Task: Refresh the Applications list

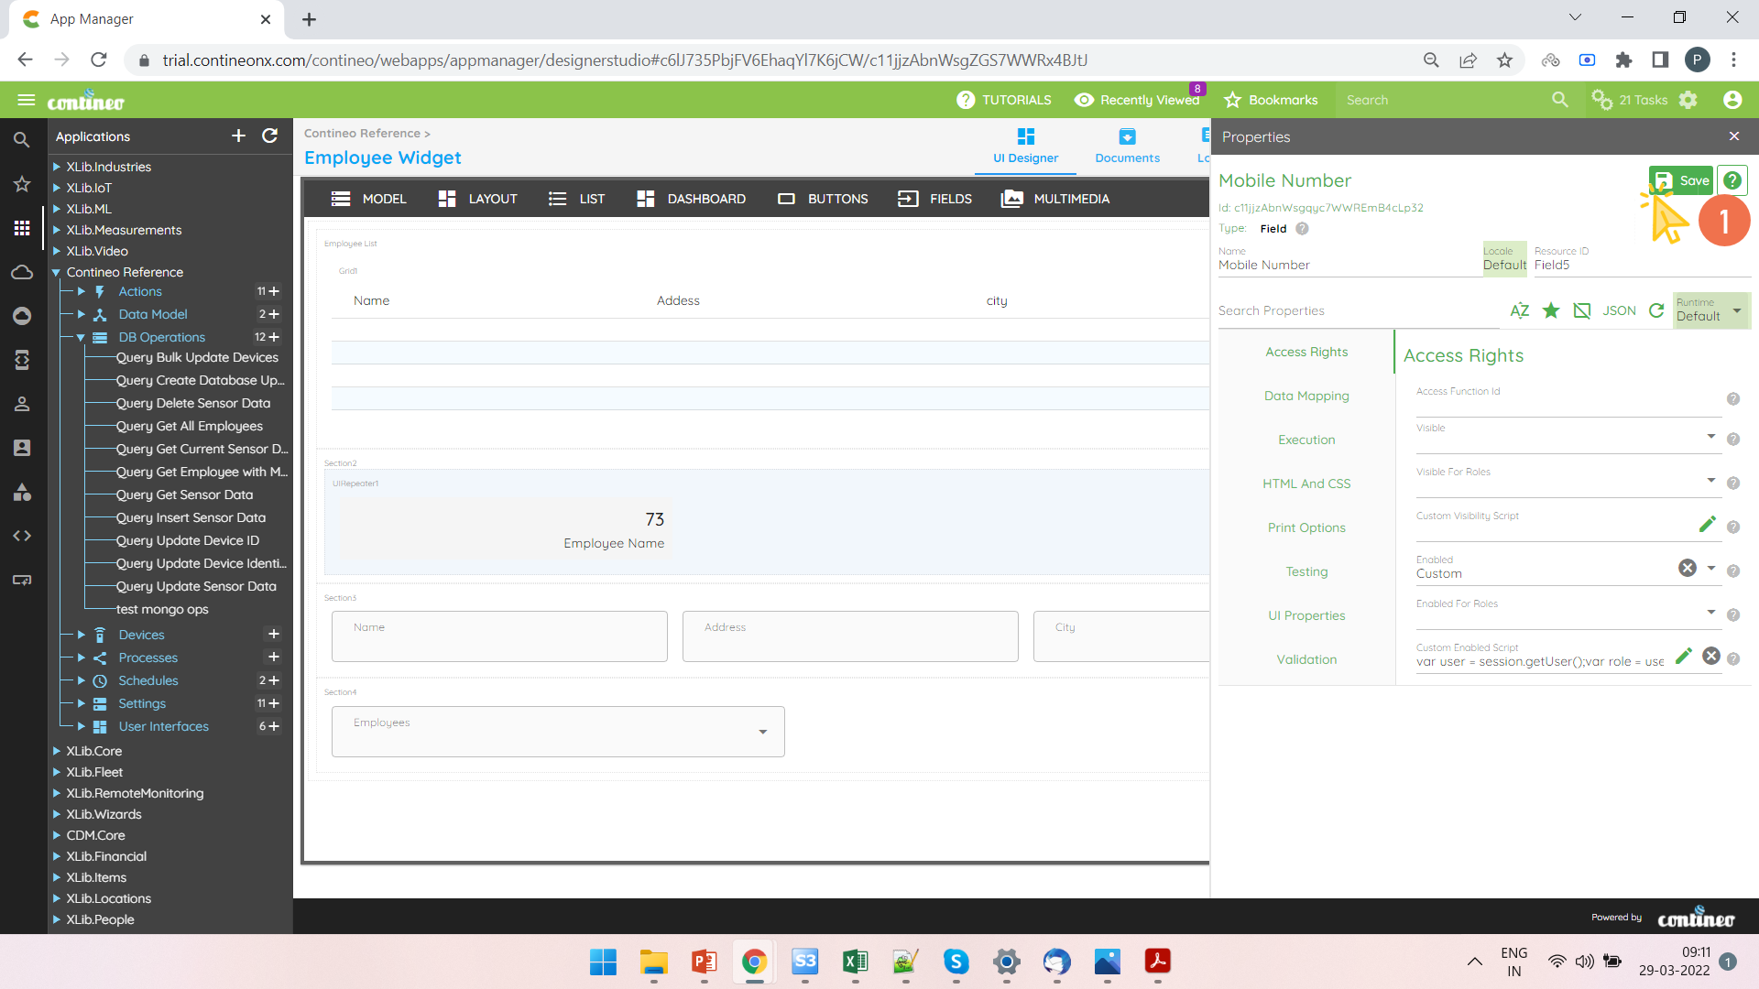Action: coord(269,136)
